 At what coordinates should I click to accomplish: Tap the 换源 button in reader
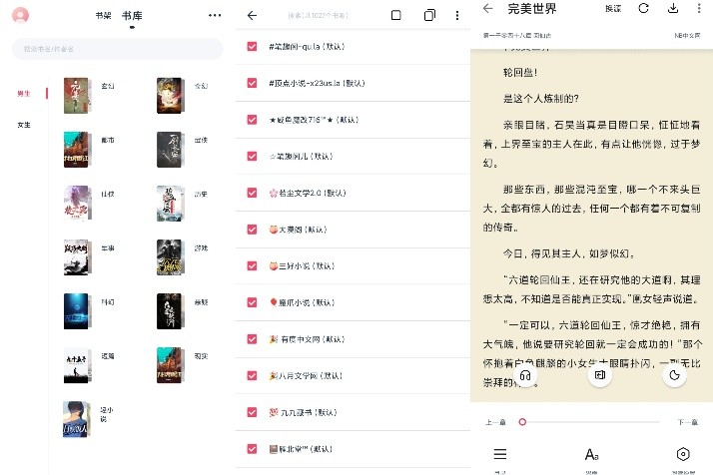pos(612,8)
